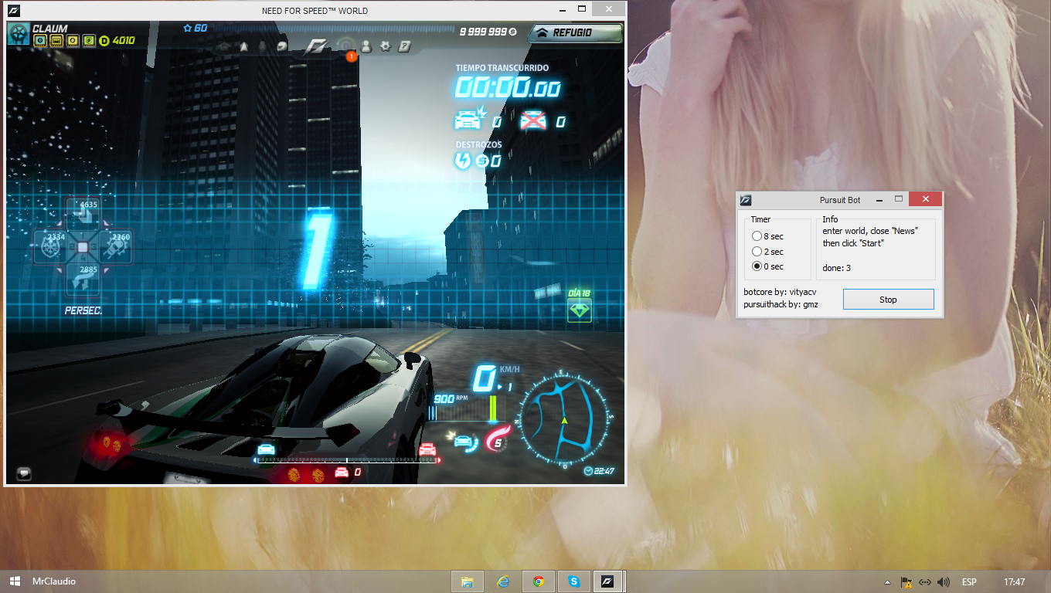Click the cash balance 9 999 999
The height and width of the screenshot is (593, 1051).
(x=488, y=32)
